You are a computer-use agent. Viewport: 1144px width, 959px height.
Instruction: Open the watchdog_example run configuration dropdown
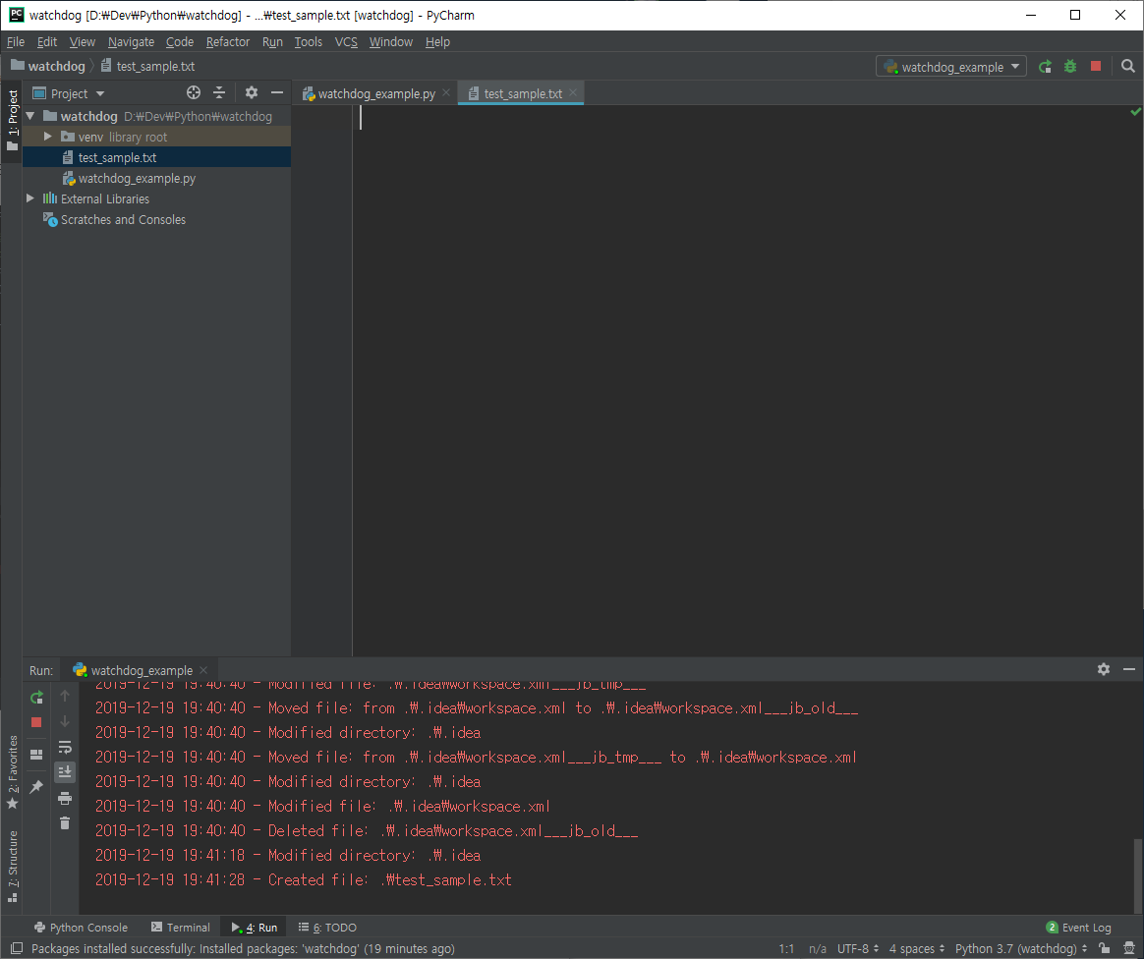(951, 67)
